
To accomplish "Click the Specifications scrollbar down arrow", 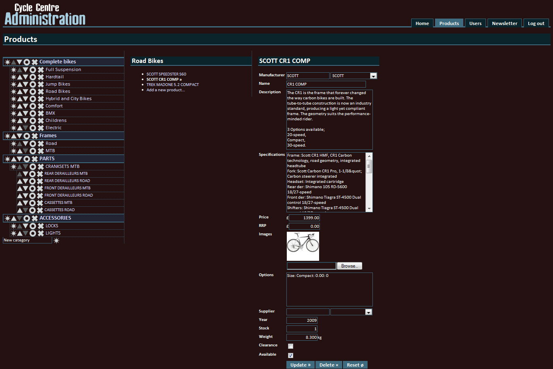I will [369, 209].
